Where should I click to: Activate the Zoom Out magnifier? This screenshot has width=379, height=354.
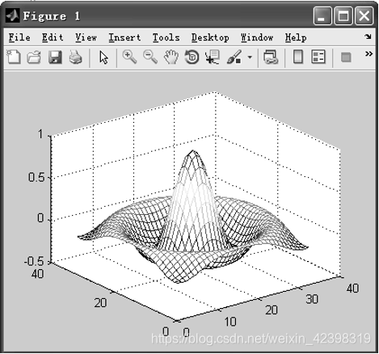click(x=150, y=57)
